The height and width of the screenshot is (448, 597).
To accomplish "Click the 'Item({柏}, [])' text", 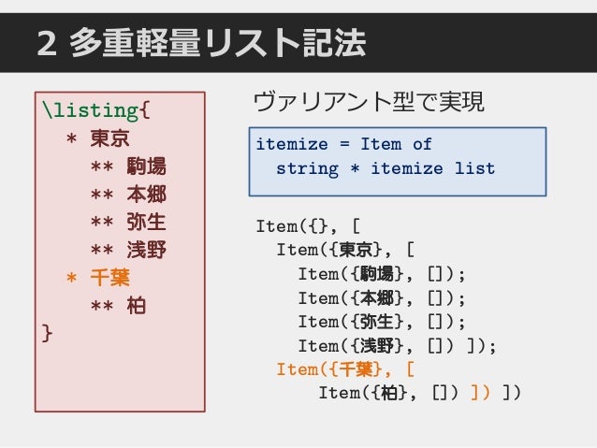I will (388, 393).
